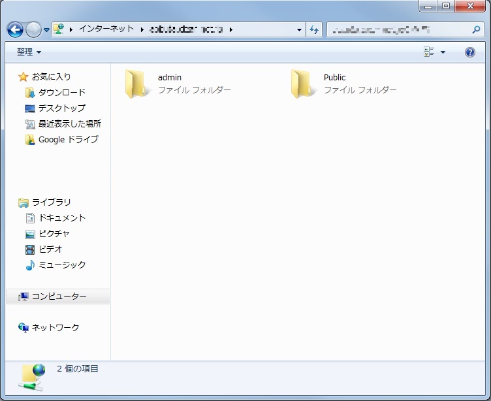Open the ピクチャ library
The width and height of the screenshot is (491, 401).
[x=54, y=234]
